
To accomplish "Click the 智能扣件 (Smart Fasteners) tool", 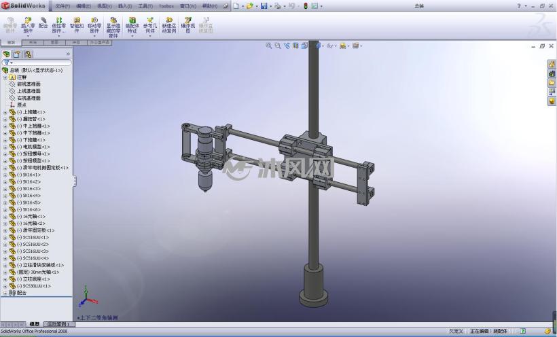I will point(77,25).
